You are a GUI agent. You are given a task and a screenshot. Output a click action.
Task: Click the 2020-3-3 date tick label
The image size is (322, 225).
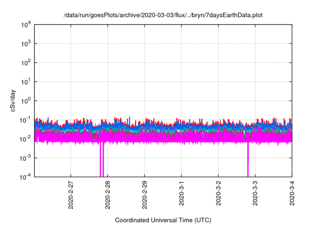point(255,193)
